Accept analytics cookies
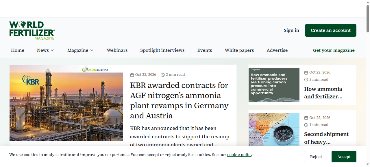The width and height of the screenshot is (370, 167). [344, 157]
